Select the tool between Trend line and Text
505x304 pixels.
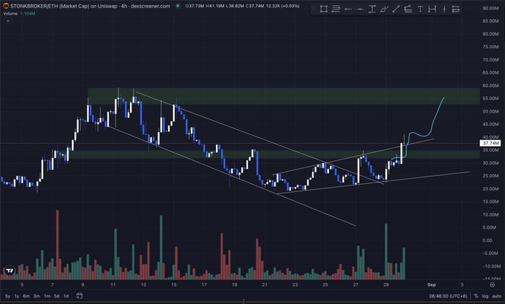[408, 9]
